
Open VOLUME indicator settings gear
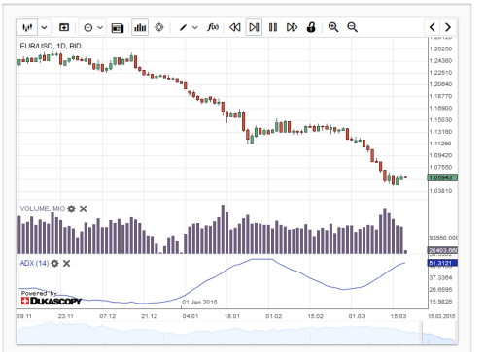coord(71,208)
